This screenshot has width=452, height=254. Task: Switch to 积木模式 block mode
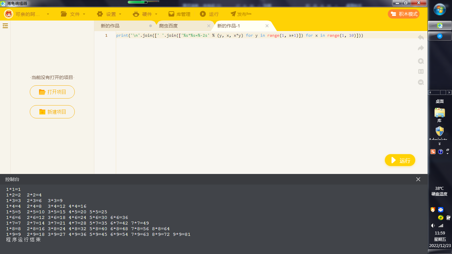[404, 14]
